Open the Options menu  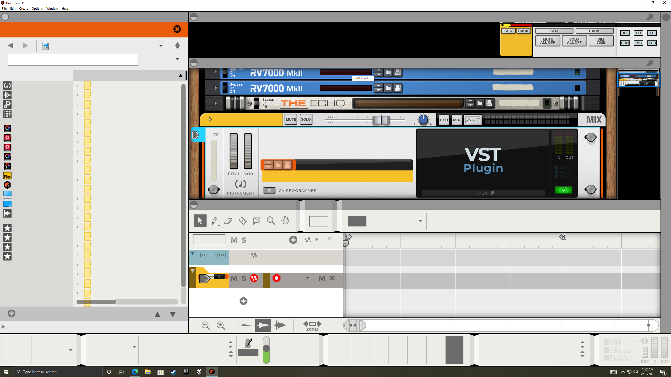tap(37, 8)
